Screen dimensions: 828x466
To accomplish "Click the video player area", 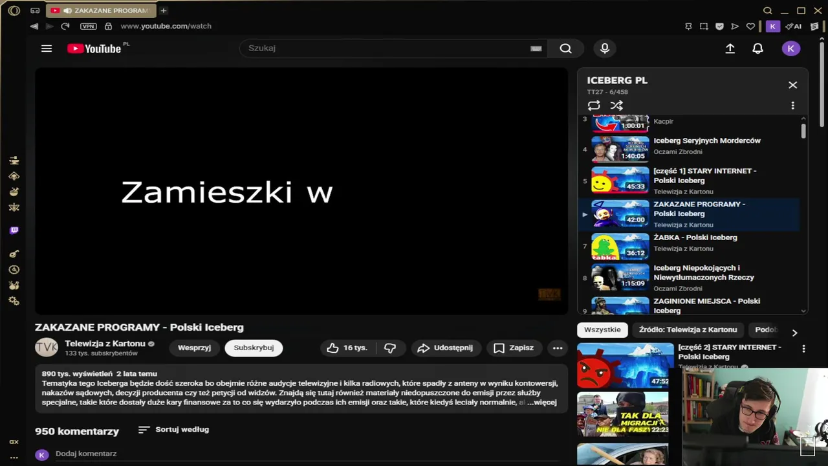I will coord(301,192).
